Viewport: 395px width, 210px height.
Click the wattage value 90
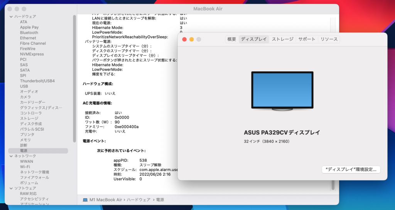click(x=117, y=122)
